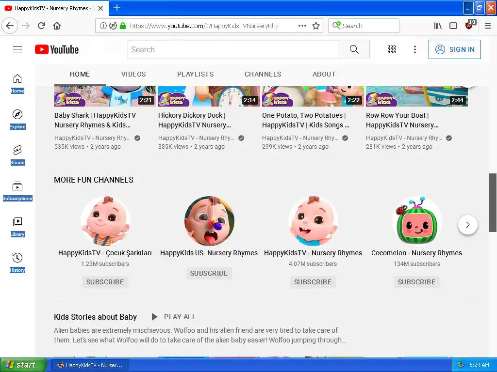Click the system tray icon beside clock
The image size is (497, 372).
[461, 365]
